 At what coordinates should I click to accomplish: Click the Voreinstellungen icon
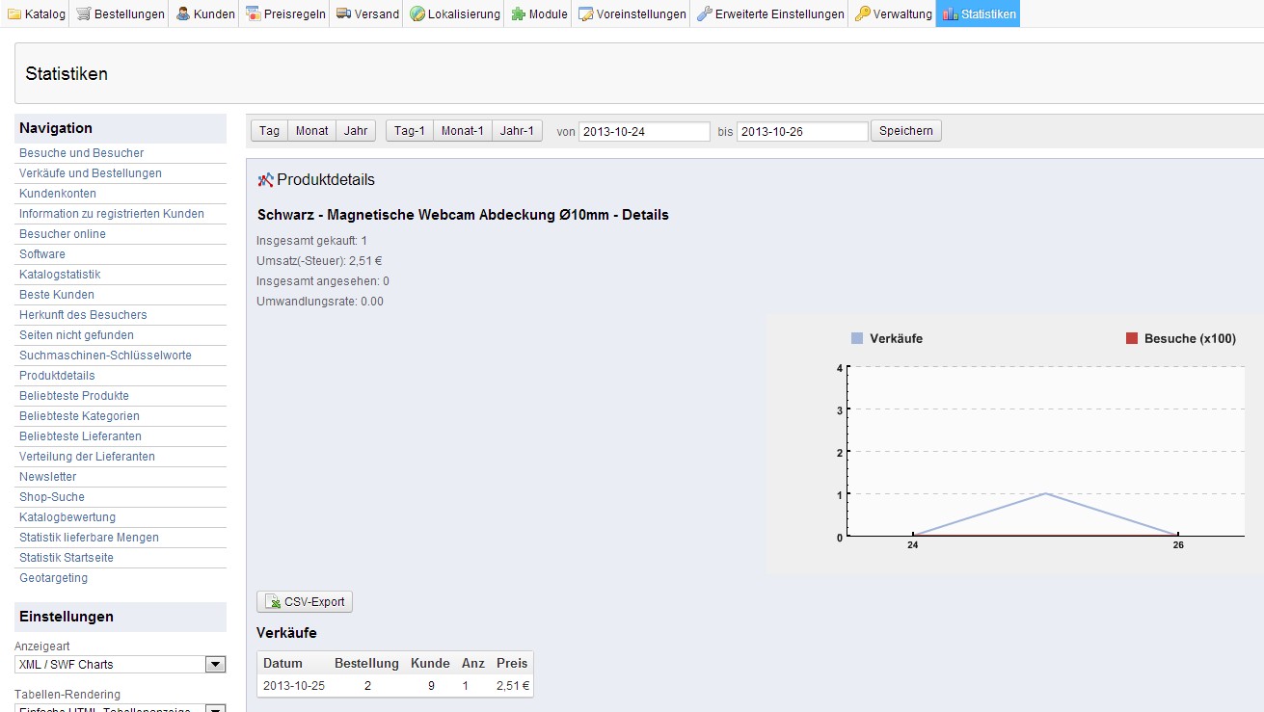click(x=586, y=14)
